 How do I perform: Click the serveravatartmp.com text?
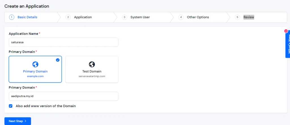point(92,76)
